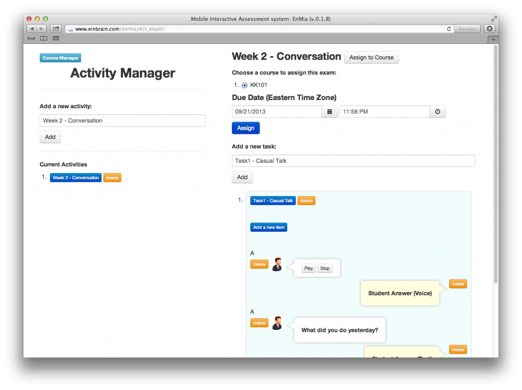Show the Top Sites grid icon
Image resolution: width=522 pixels, height=390 pixels.
[56, 39]
